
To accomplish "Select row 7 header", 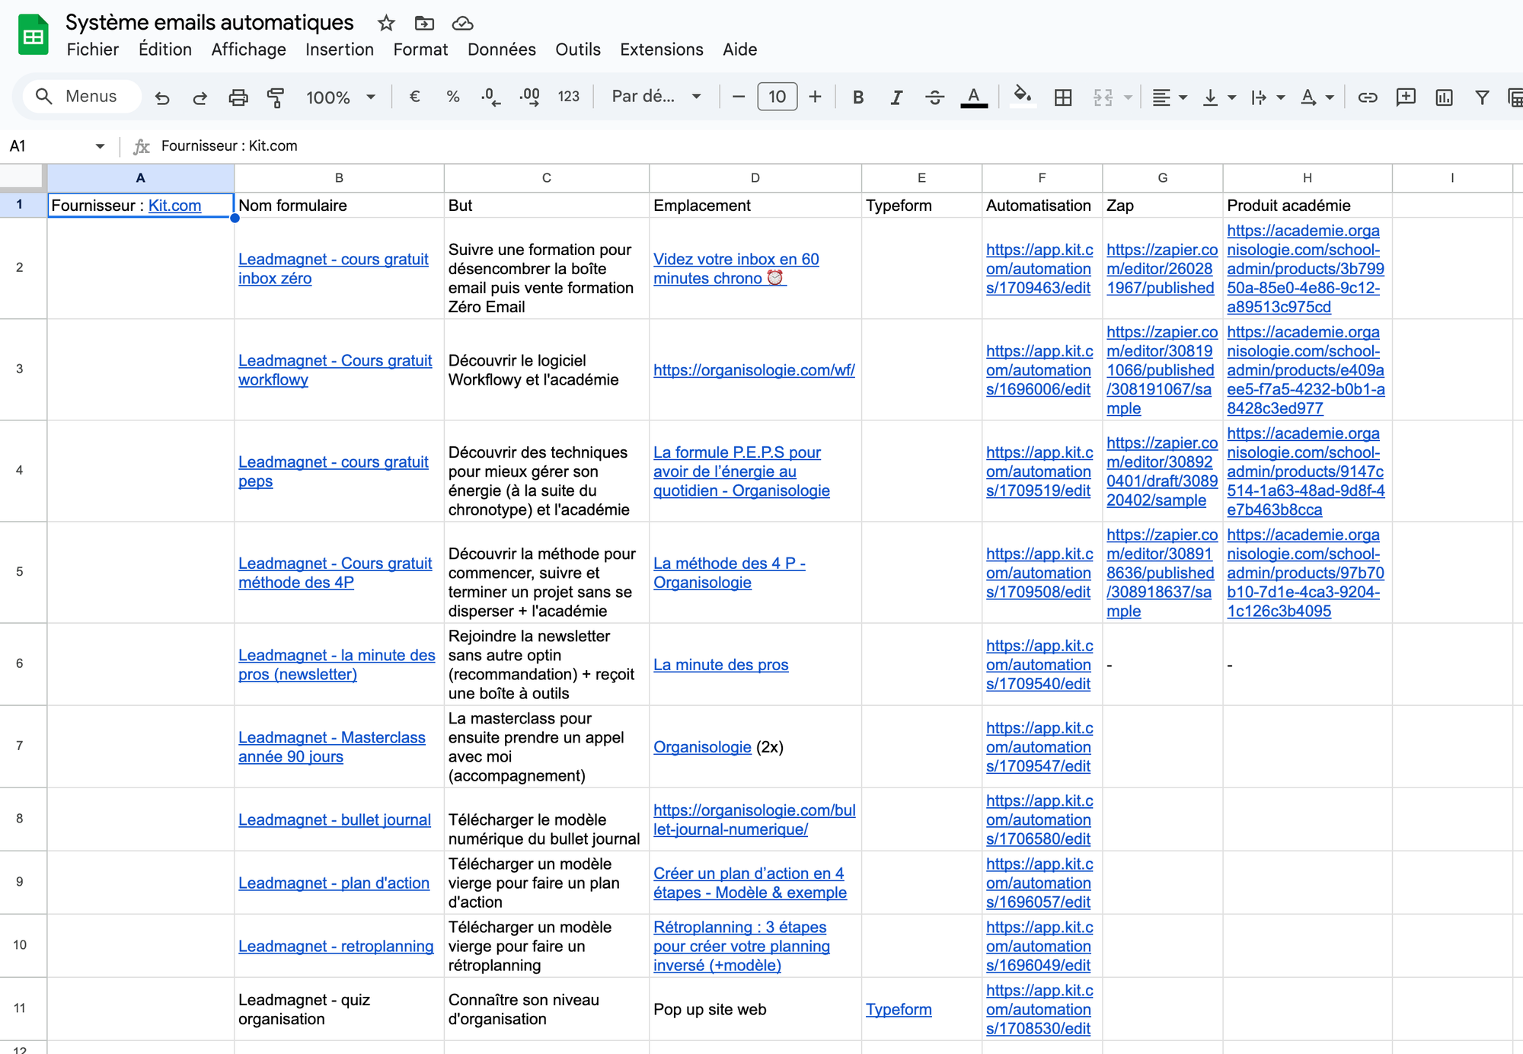I will pos(20,746).
